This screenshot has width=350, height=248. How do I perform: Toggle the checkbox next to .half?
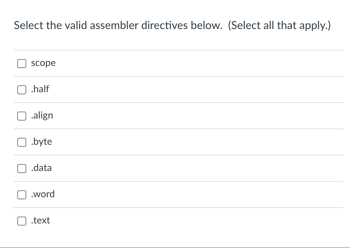[21, 89]
